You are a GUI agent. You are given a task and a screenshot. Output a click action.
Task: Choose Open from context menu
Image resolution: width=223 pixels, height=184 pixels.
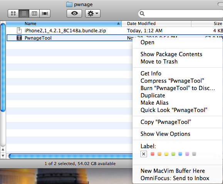click(x=178, y=42)
